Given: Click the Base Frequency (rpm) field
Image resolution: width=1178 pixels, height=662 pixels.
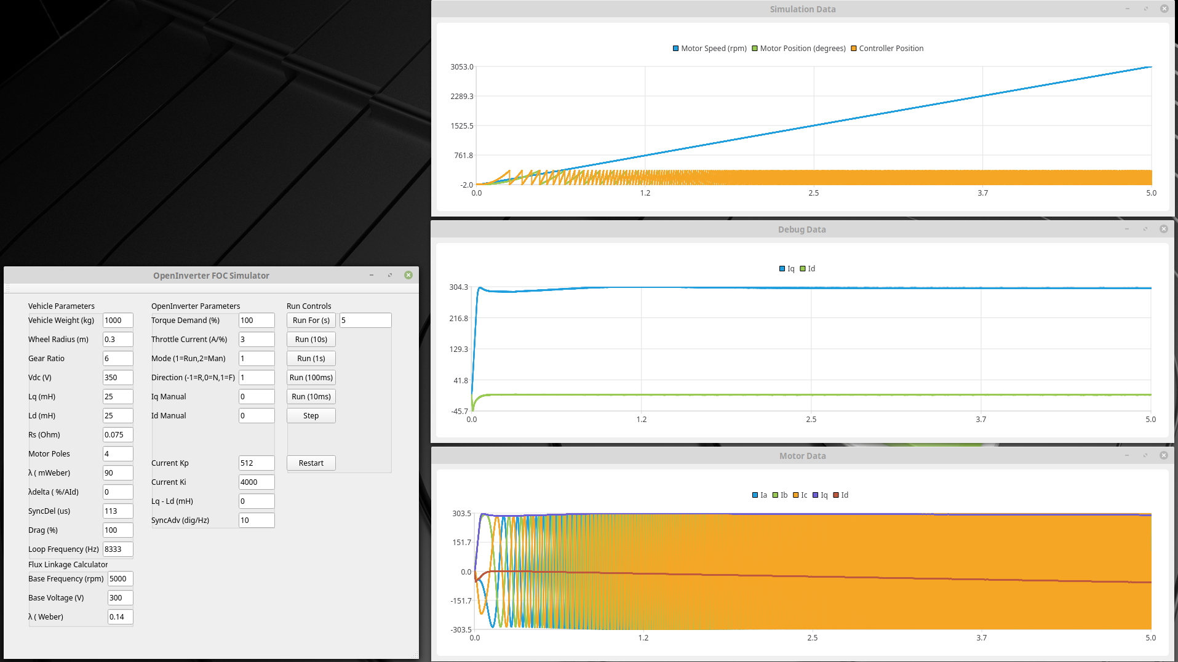Looking at the screenshot, I should (120, 579).
